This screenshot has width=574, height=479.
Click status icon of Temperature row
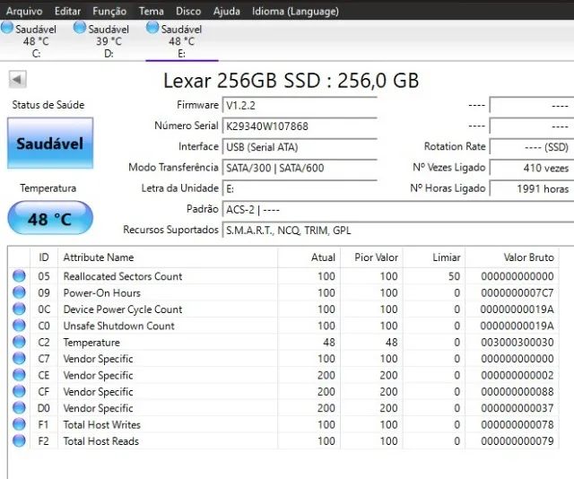coord(19,342)
